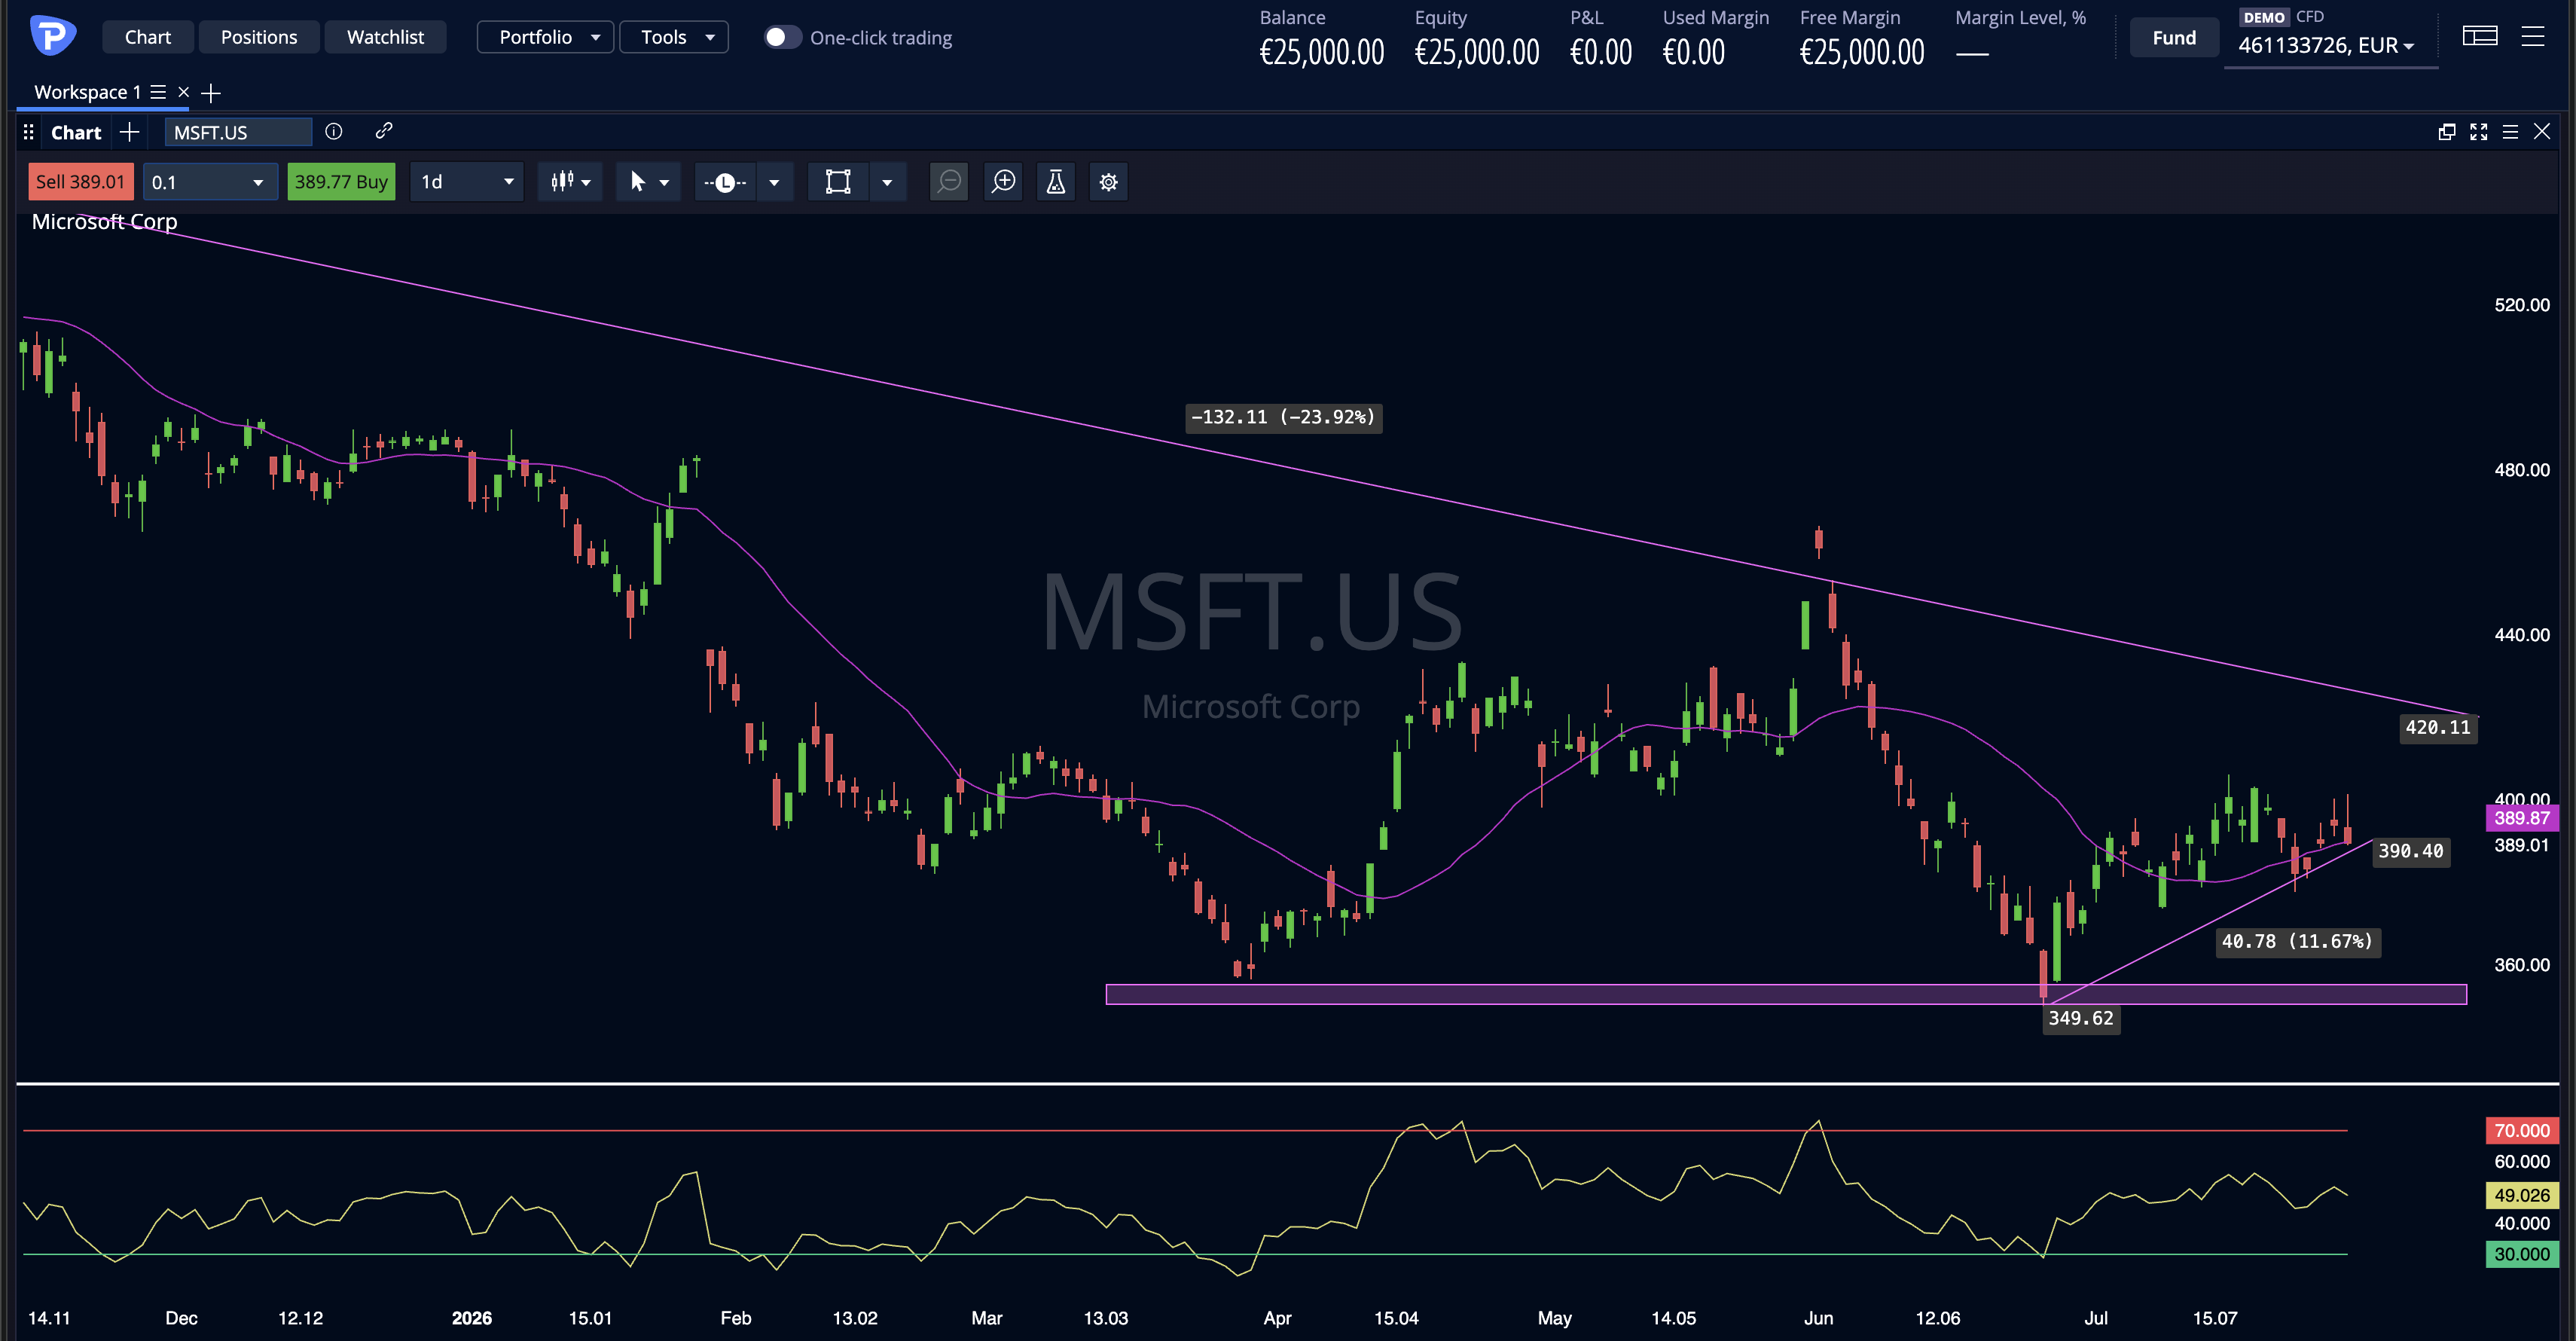Switch to the Positions tab
Image resolution: width=2576 pixels, height=1341 pixels.
(259, 37)
